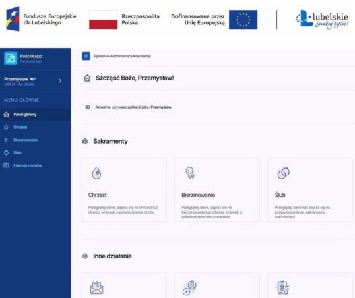Click the Kościół.app logo icon

(x=10, y=58)
